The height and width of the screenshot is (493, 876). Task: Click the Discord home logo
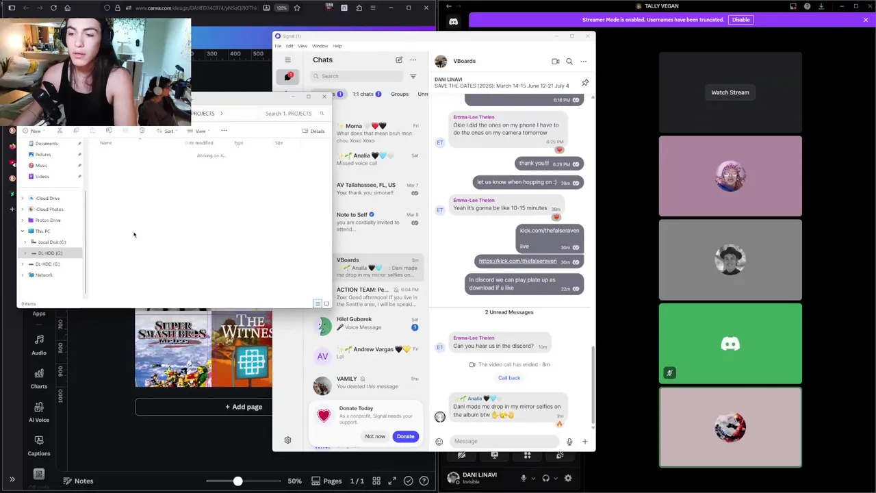pyautogui.click(x=453, y=22)
